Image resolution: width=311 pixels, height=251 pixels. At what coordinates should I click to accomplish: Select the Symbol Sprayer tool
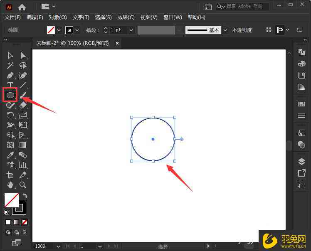pyautogui.click(x=10, y=165)
